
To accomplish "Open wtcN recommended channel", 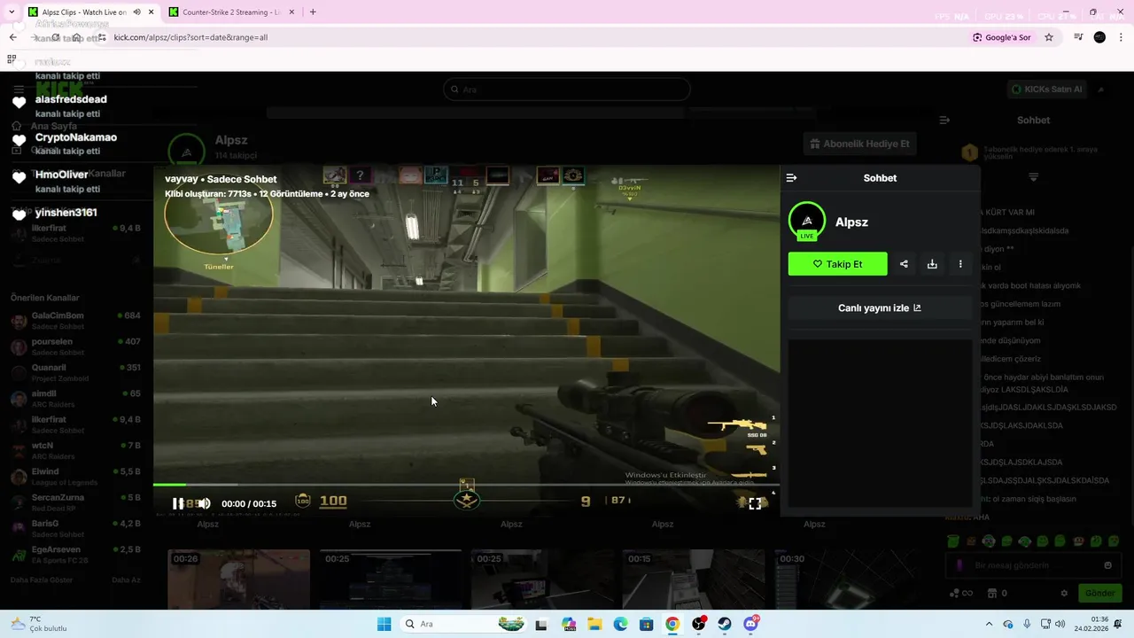I will (75, 450).
